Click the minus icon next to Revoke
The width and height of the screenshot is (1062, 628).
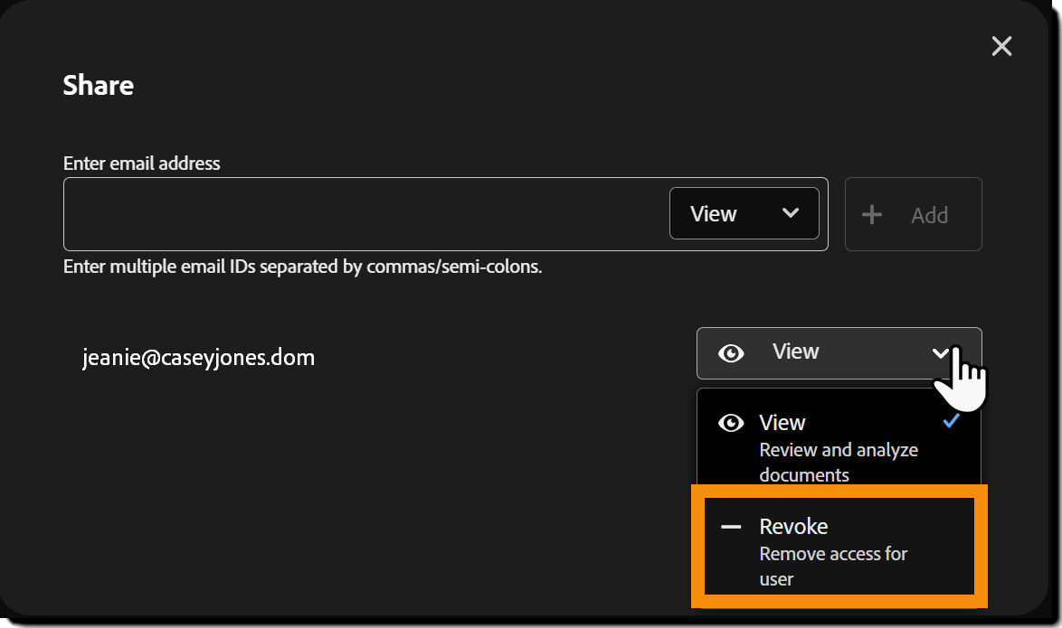[x=731, y=527]
